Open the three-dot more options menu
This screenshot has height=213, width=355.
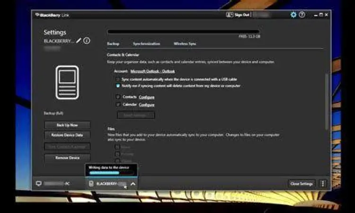(323, 184)
